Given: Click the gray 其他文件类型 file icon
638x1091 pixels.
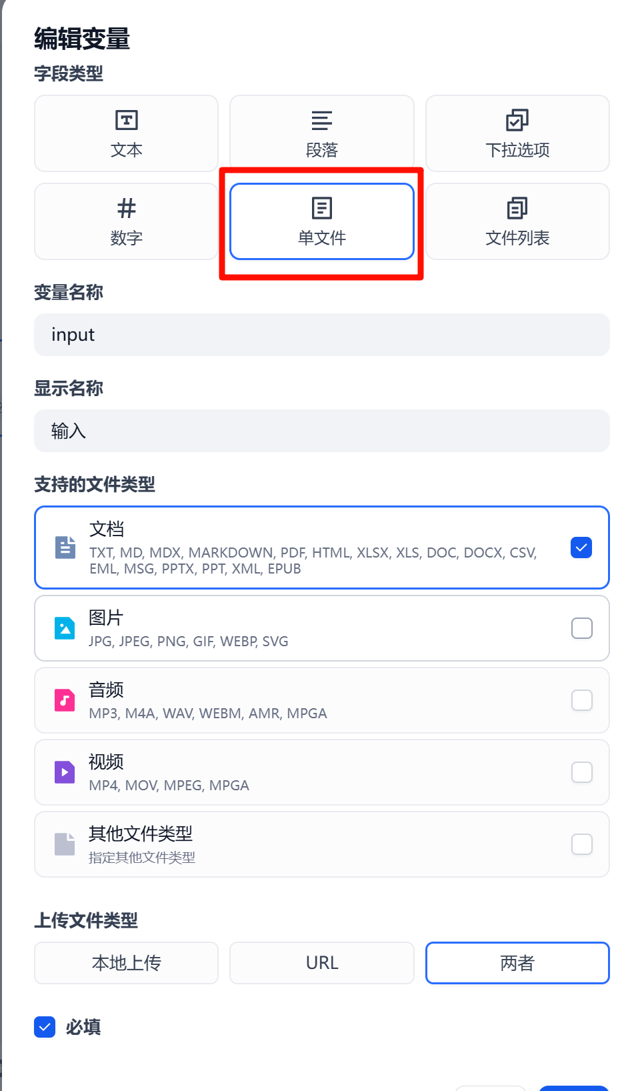Looking at the screenshot, I should [65, 844].
